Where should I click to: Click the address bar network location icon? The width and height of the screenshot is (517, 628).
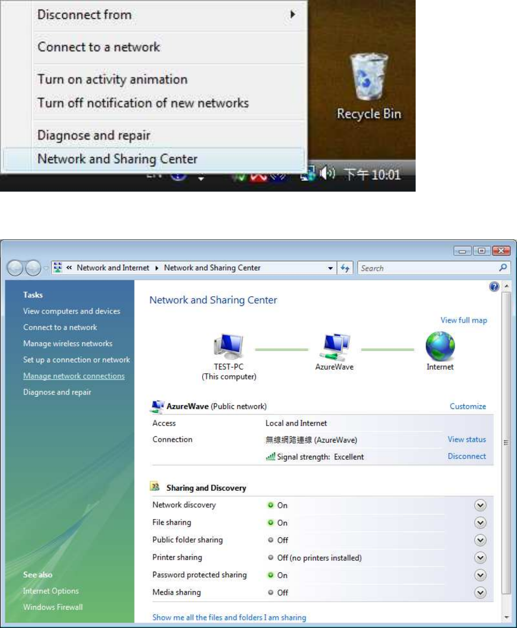click(x=57, y=267)
